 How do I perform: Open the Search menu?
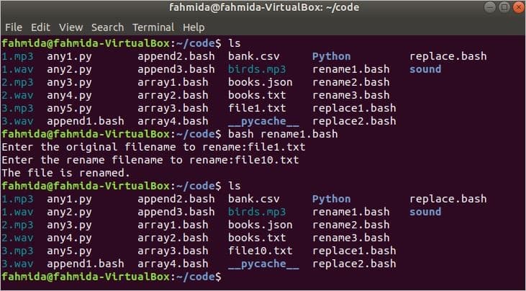[108, 27]
